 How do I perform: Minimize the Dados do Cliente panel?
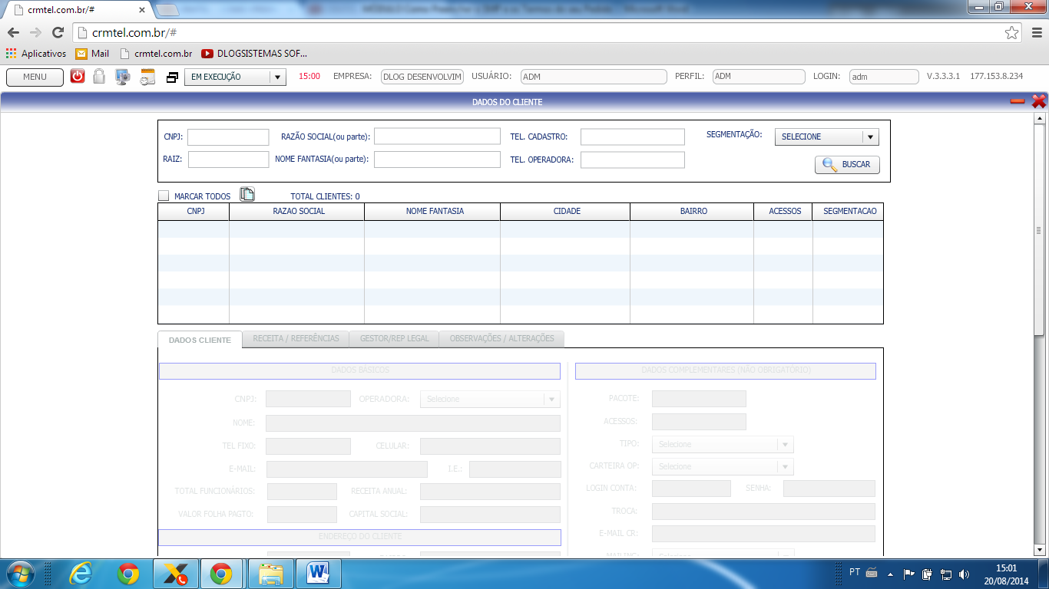pos(1018,101)
